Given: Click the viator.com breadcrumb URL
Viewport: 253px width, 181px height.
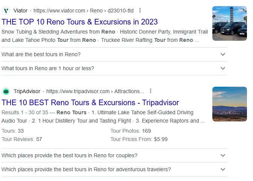Looking at the screenshot, I should (x=84, y=11).
